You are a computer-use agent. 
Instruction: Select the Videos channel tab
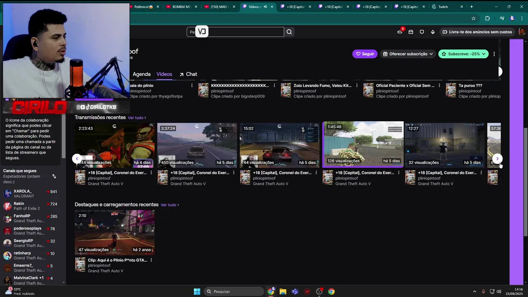click(x=164, y=74)
